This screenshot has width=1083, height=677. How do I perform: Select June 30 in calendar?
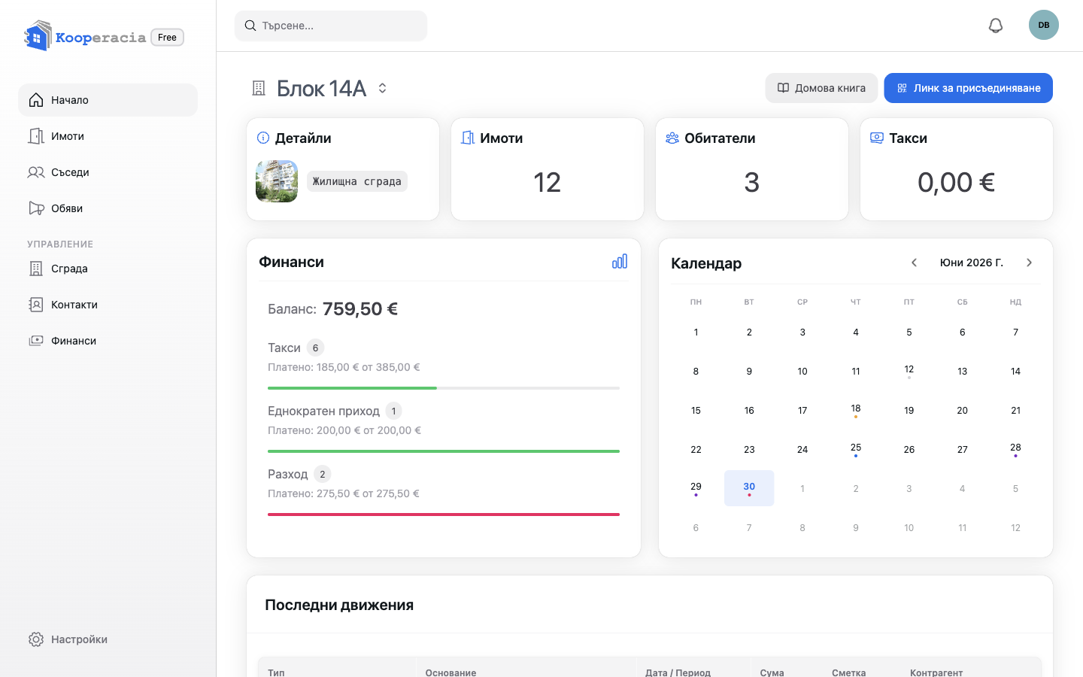pyautogui.click(x=749, y=488)
